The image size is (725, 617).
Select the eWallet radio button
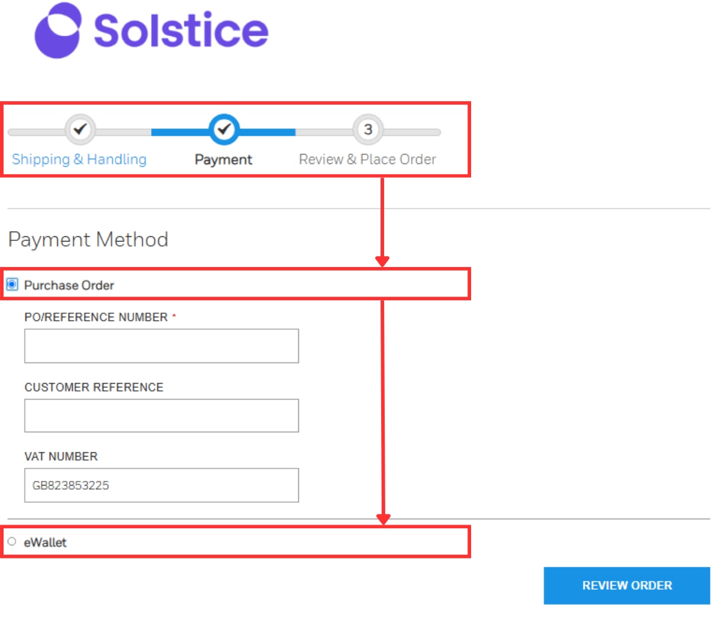pos(12,542)
